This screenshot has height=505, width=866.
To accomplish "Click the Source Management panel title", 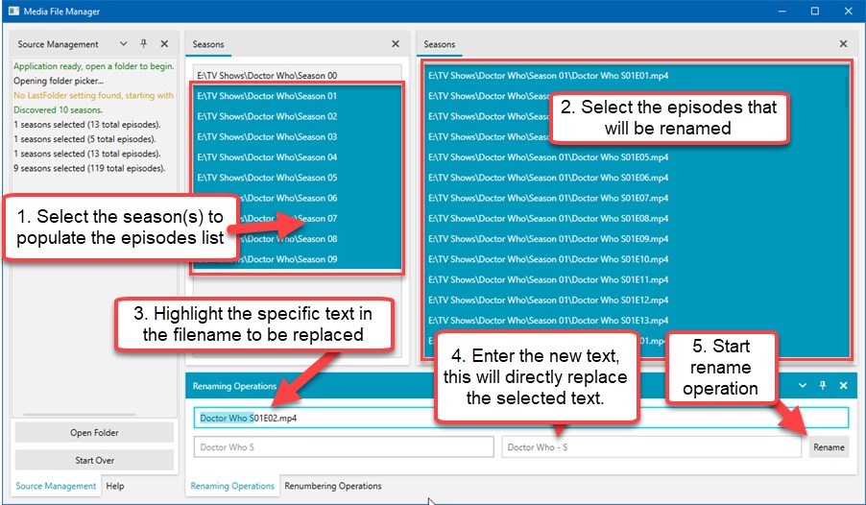I will pos(58,44).
